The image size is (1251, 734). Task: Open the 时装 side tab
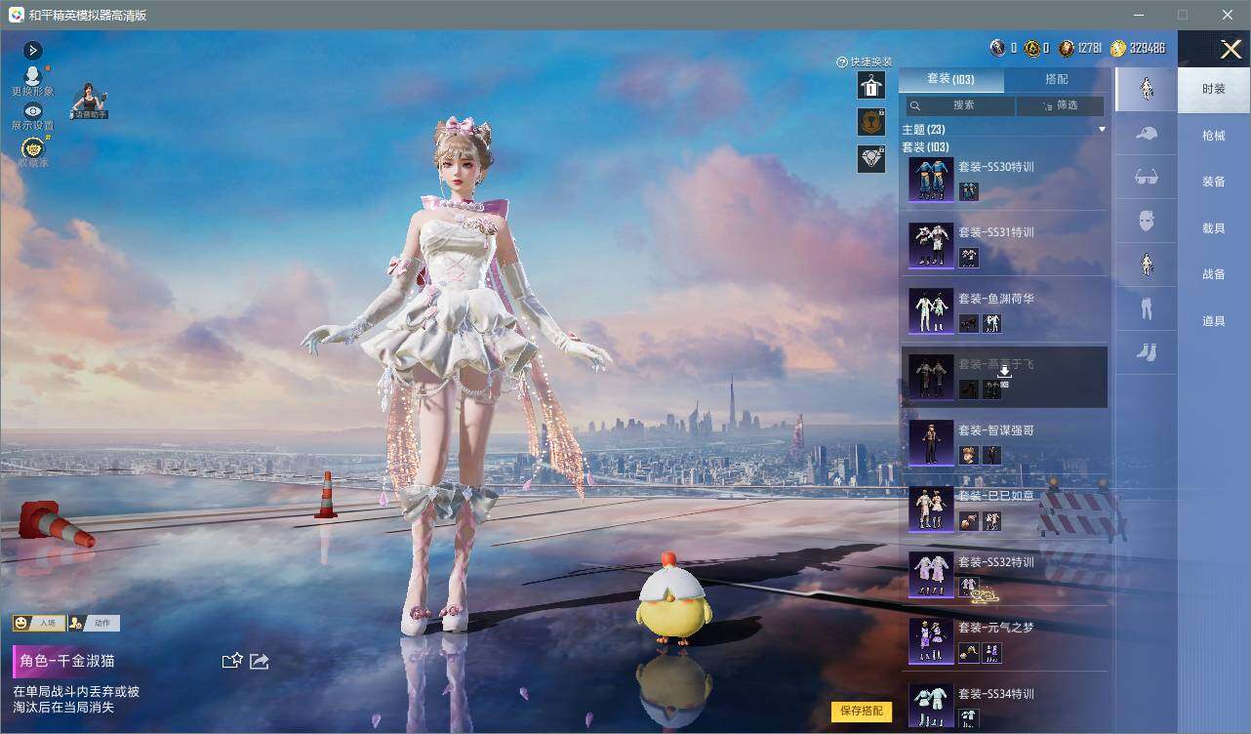[x=1214, y=89]
